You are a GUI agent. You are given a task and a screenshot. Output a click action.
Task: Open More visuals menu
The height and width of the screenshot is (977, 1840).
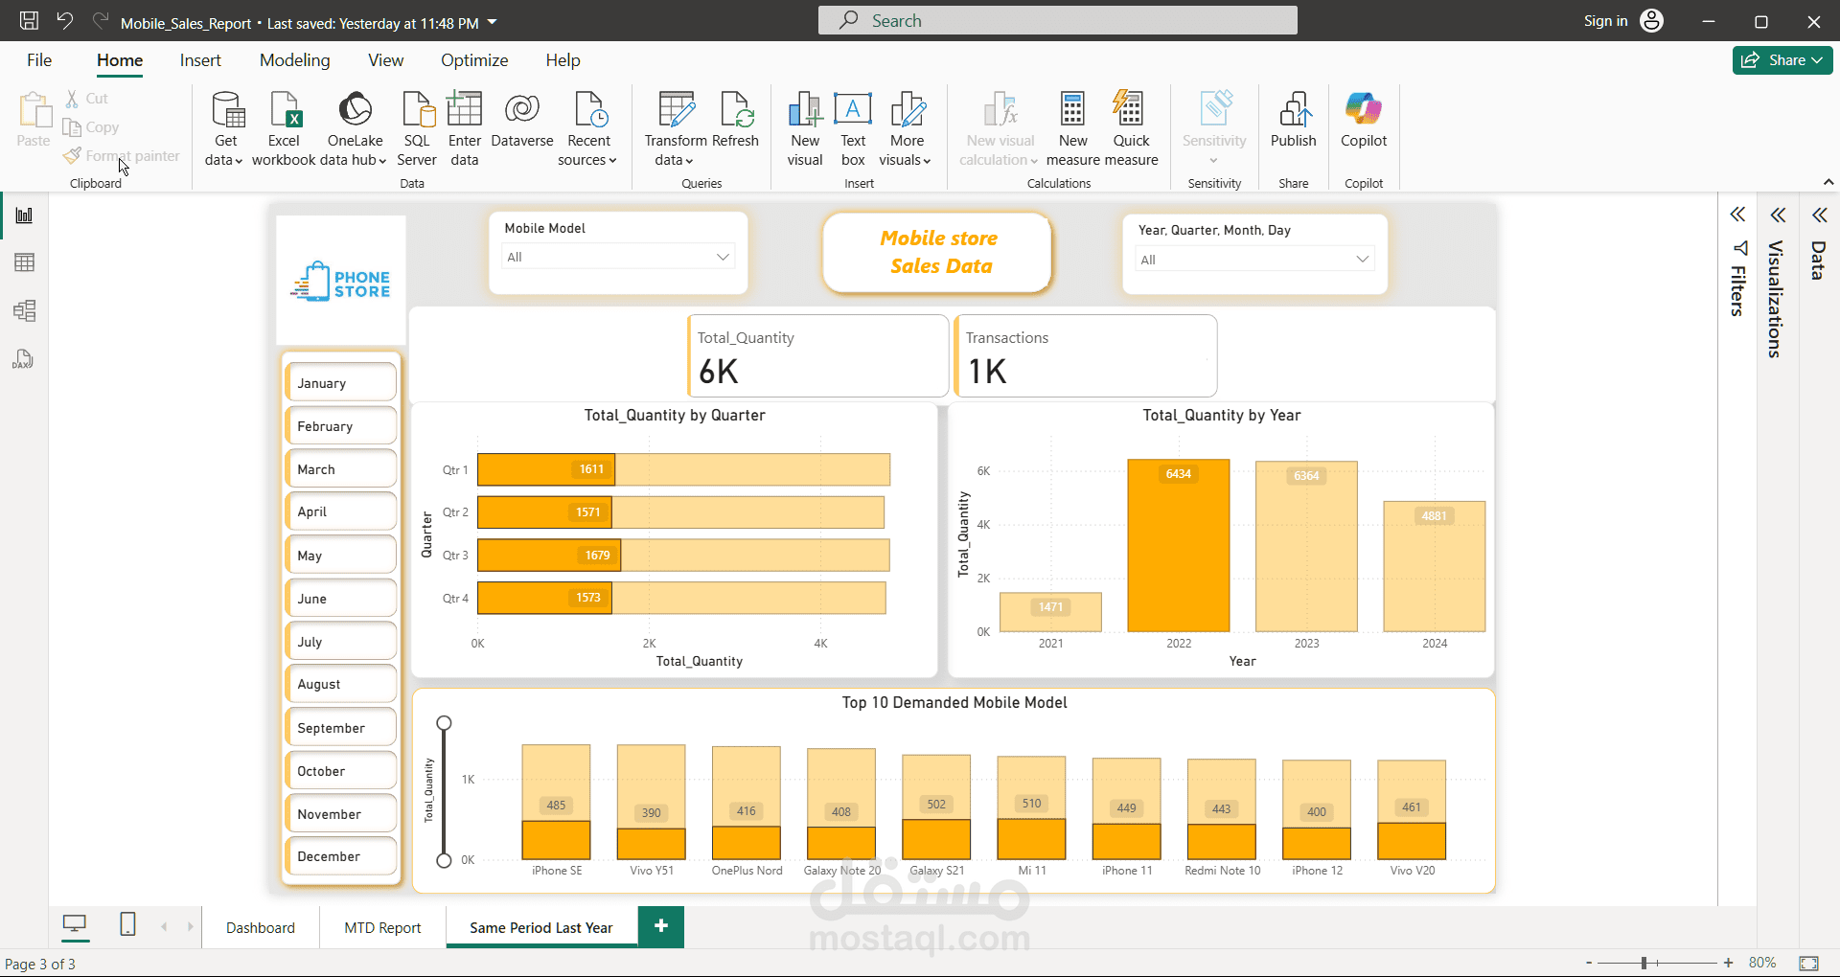[907, 129]
